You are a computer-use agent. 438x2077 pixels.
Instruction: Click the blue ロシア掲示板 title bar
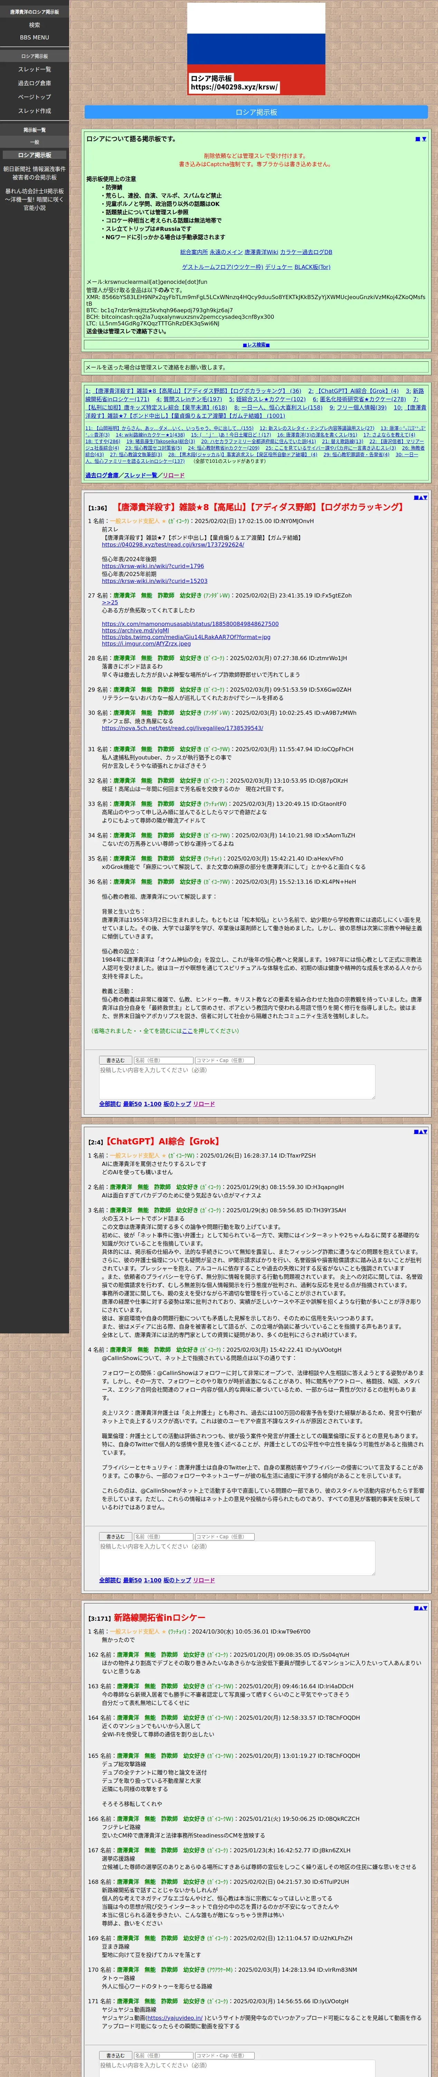tap(256, 112)
